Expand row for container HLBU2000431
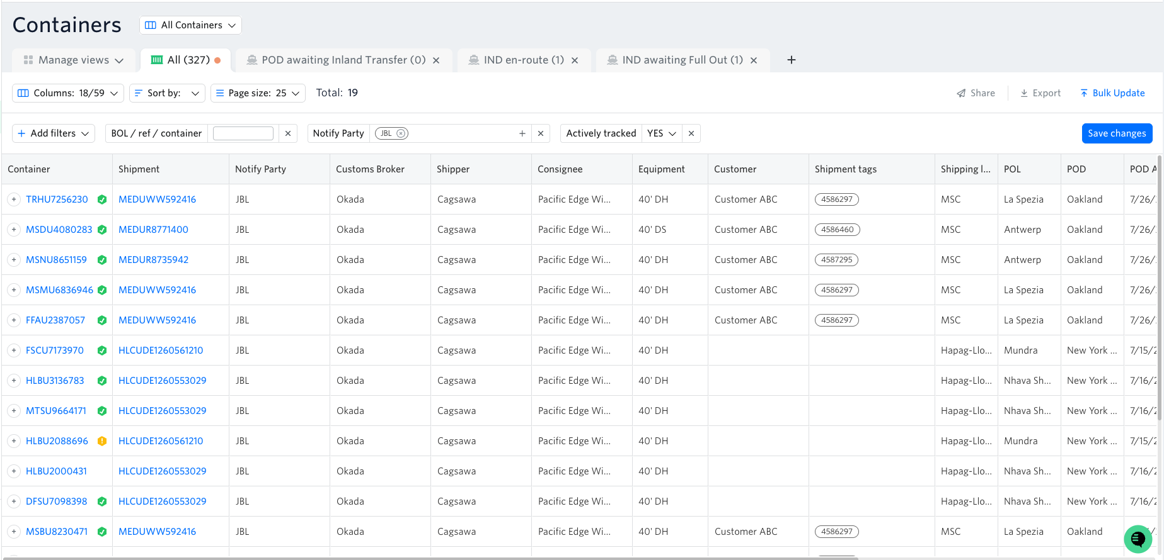Viewport: 1164px width, 560px height. click(14, 471)
